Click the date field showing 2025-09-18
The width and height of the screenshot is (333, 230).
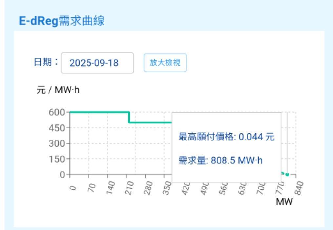(x=97, y=63)
